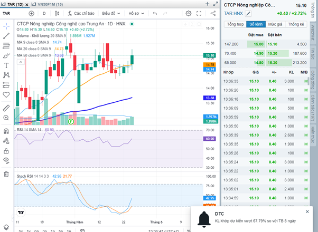Open chart settings gear icon
Image resolution: width=318 pixels, height=232 pixels.
[189, 13]
